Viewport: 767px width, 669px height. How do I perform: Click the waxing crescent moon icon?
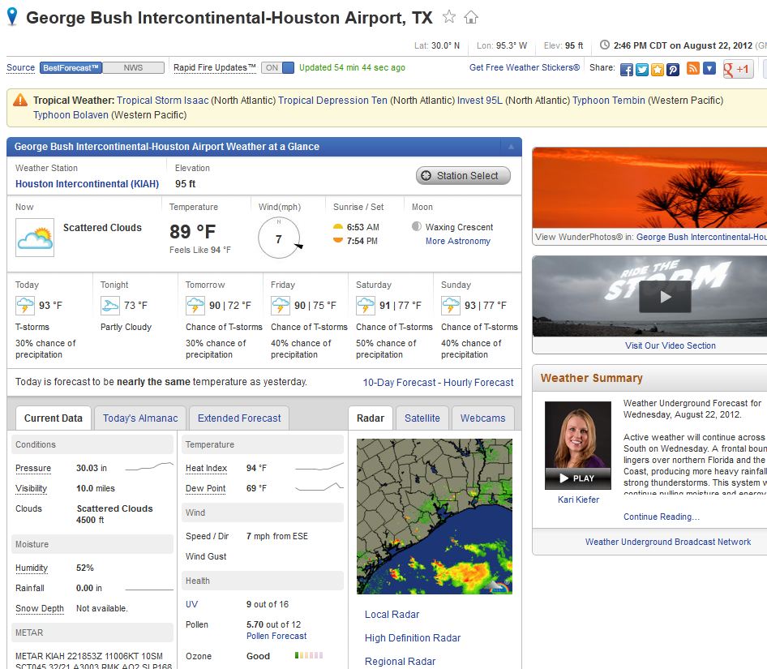coord(416,226)
